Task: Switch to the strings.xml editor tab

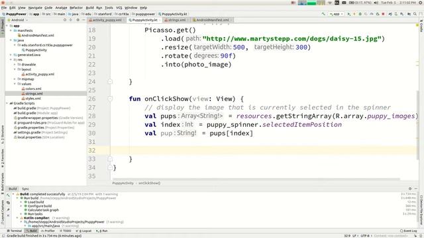Action: (177, 20)
